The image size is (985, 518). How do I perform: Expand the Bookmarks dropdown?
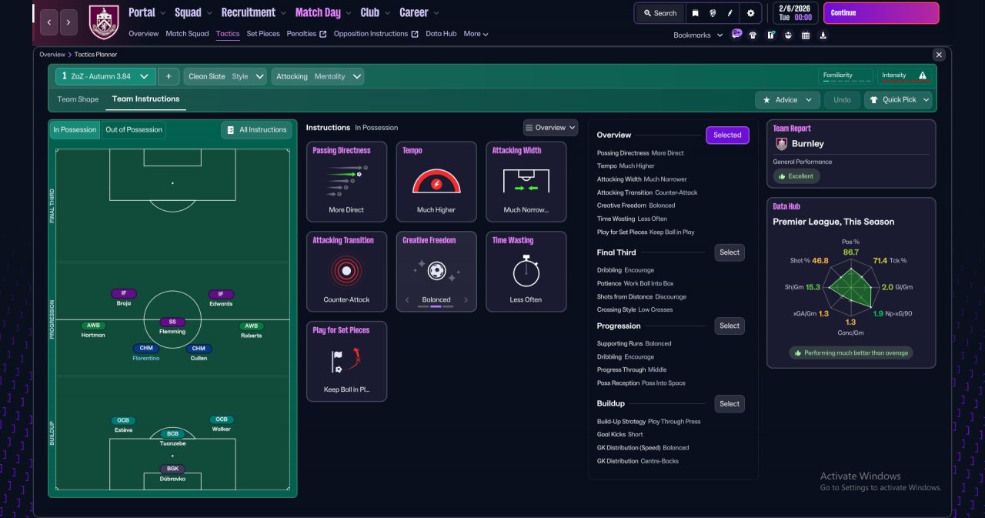[698, 35]
